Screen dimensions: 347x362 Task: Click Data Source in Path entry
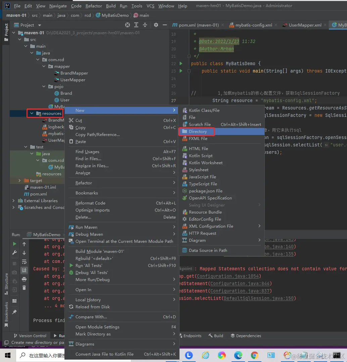pos(221,251)
